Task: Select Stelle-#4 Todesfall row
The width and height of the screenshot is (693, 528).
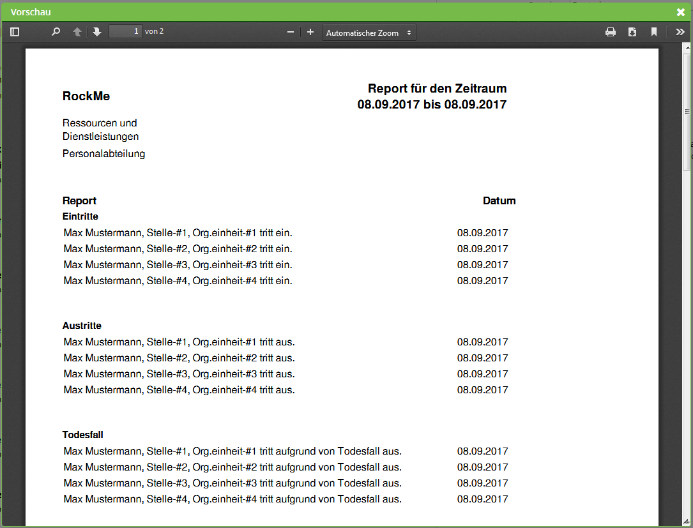Action: pos(286,499)
